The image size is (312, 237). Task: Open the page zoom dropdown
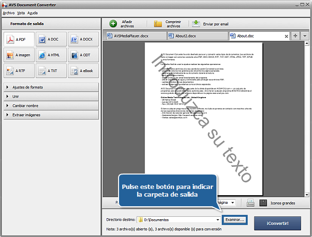[233, 203]
